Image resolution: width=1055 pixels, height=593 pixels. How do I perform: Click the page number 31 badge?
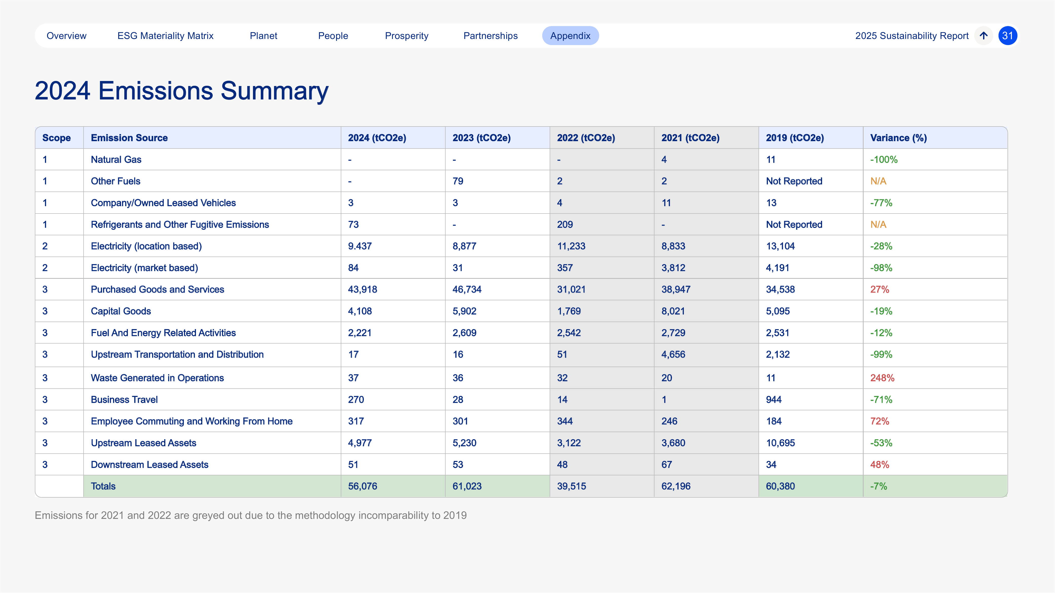click(x=1007, y=36)
